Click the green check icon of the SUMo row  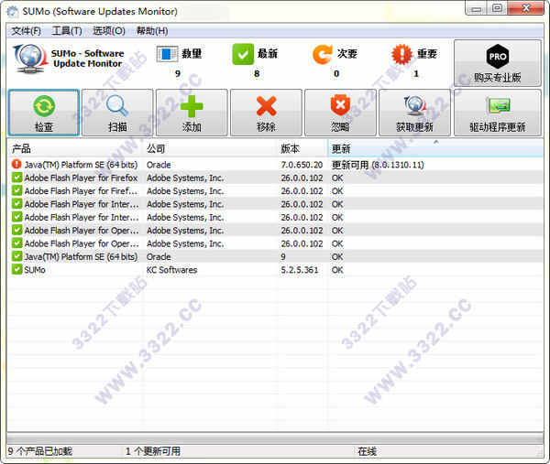(16, 270)
